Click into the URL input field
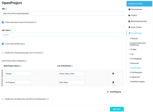153x112 pixels. [63, 13]
